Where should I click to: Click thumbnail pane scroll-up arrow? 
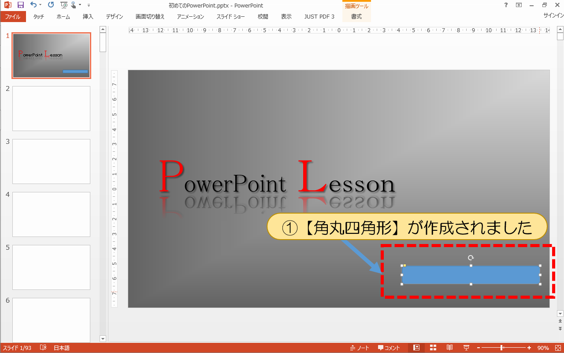[x=103, y=30]
